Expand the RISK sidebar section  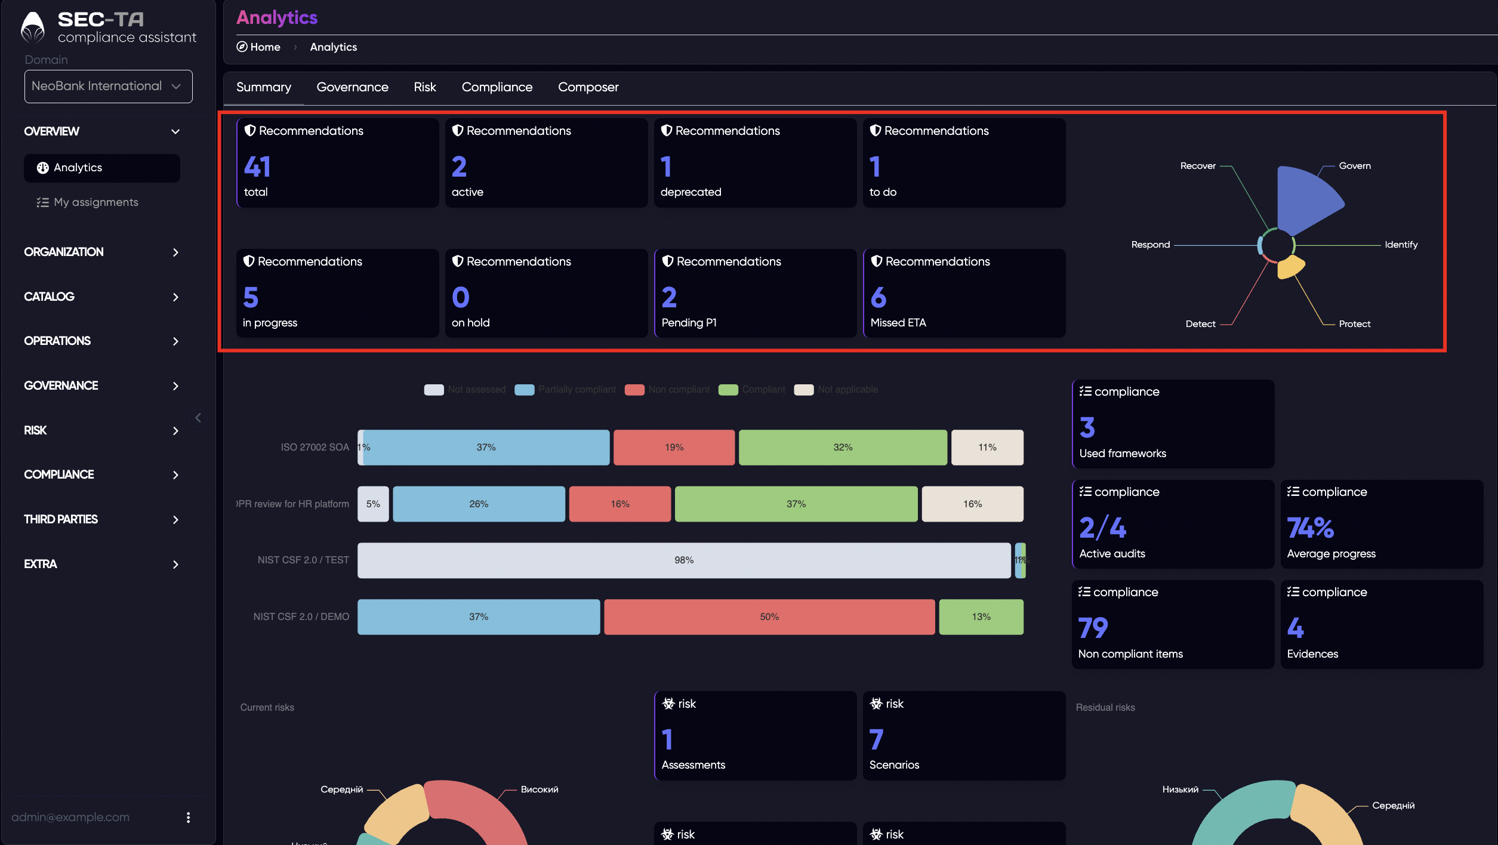(102, 430)
